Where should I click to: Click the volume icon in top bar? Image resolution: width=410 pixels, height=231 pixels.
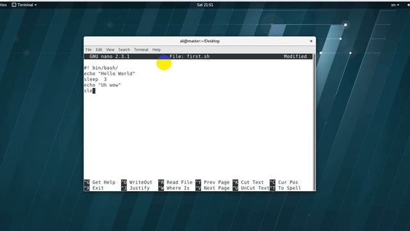408,4
